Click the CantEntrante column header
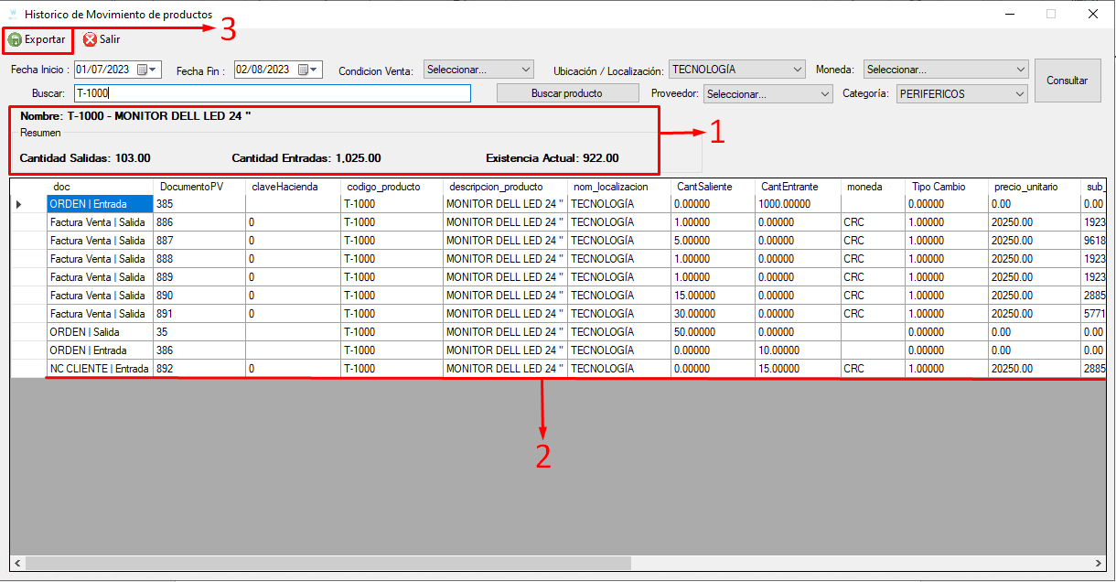Image resolution: width=1116 pixels, height=582 pixels. point(798,187)
